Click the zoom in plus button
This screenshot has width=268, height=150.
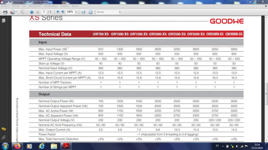tap(63, 12)
